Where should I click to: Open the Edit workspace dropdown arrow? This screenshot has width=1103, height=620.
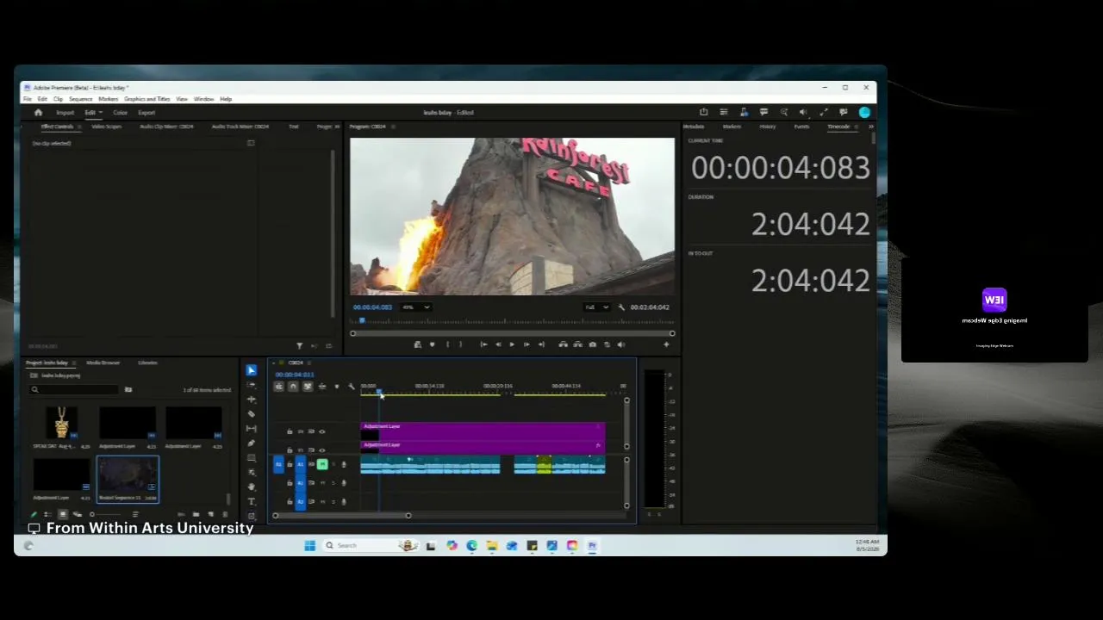[101, 113]
